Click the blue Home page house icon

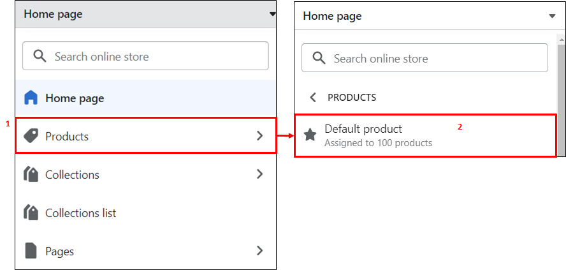coord(31,98)
